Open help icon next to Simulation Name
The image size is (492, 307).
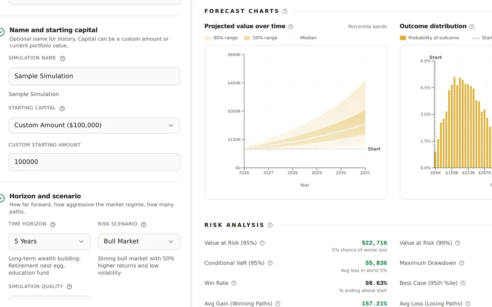coord(63,59)
